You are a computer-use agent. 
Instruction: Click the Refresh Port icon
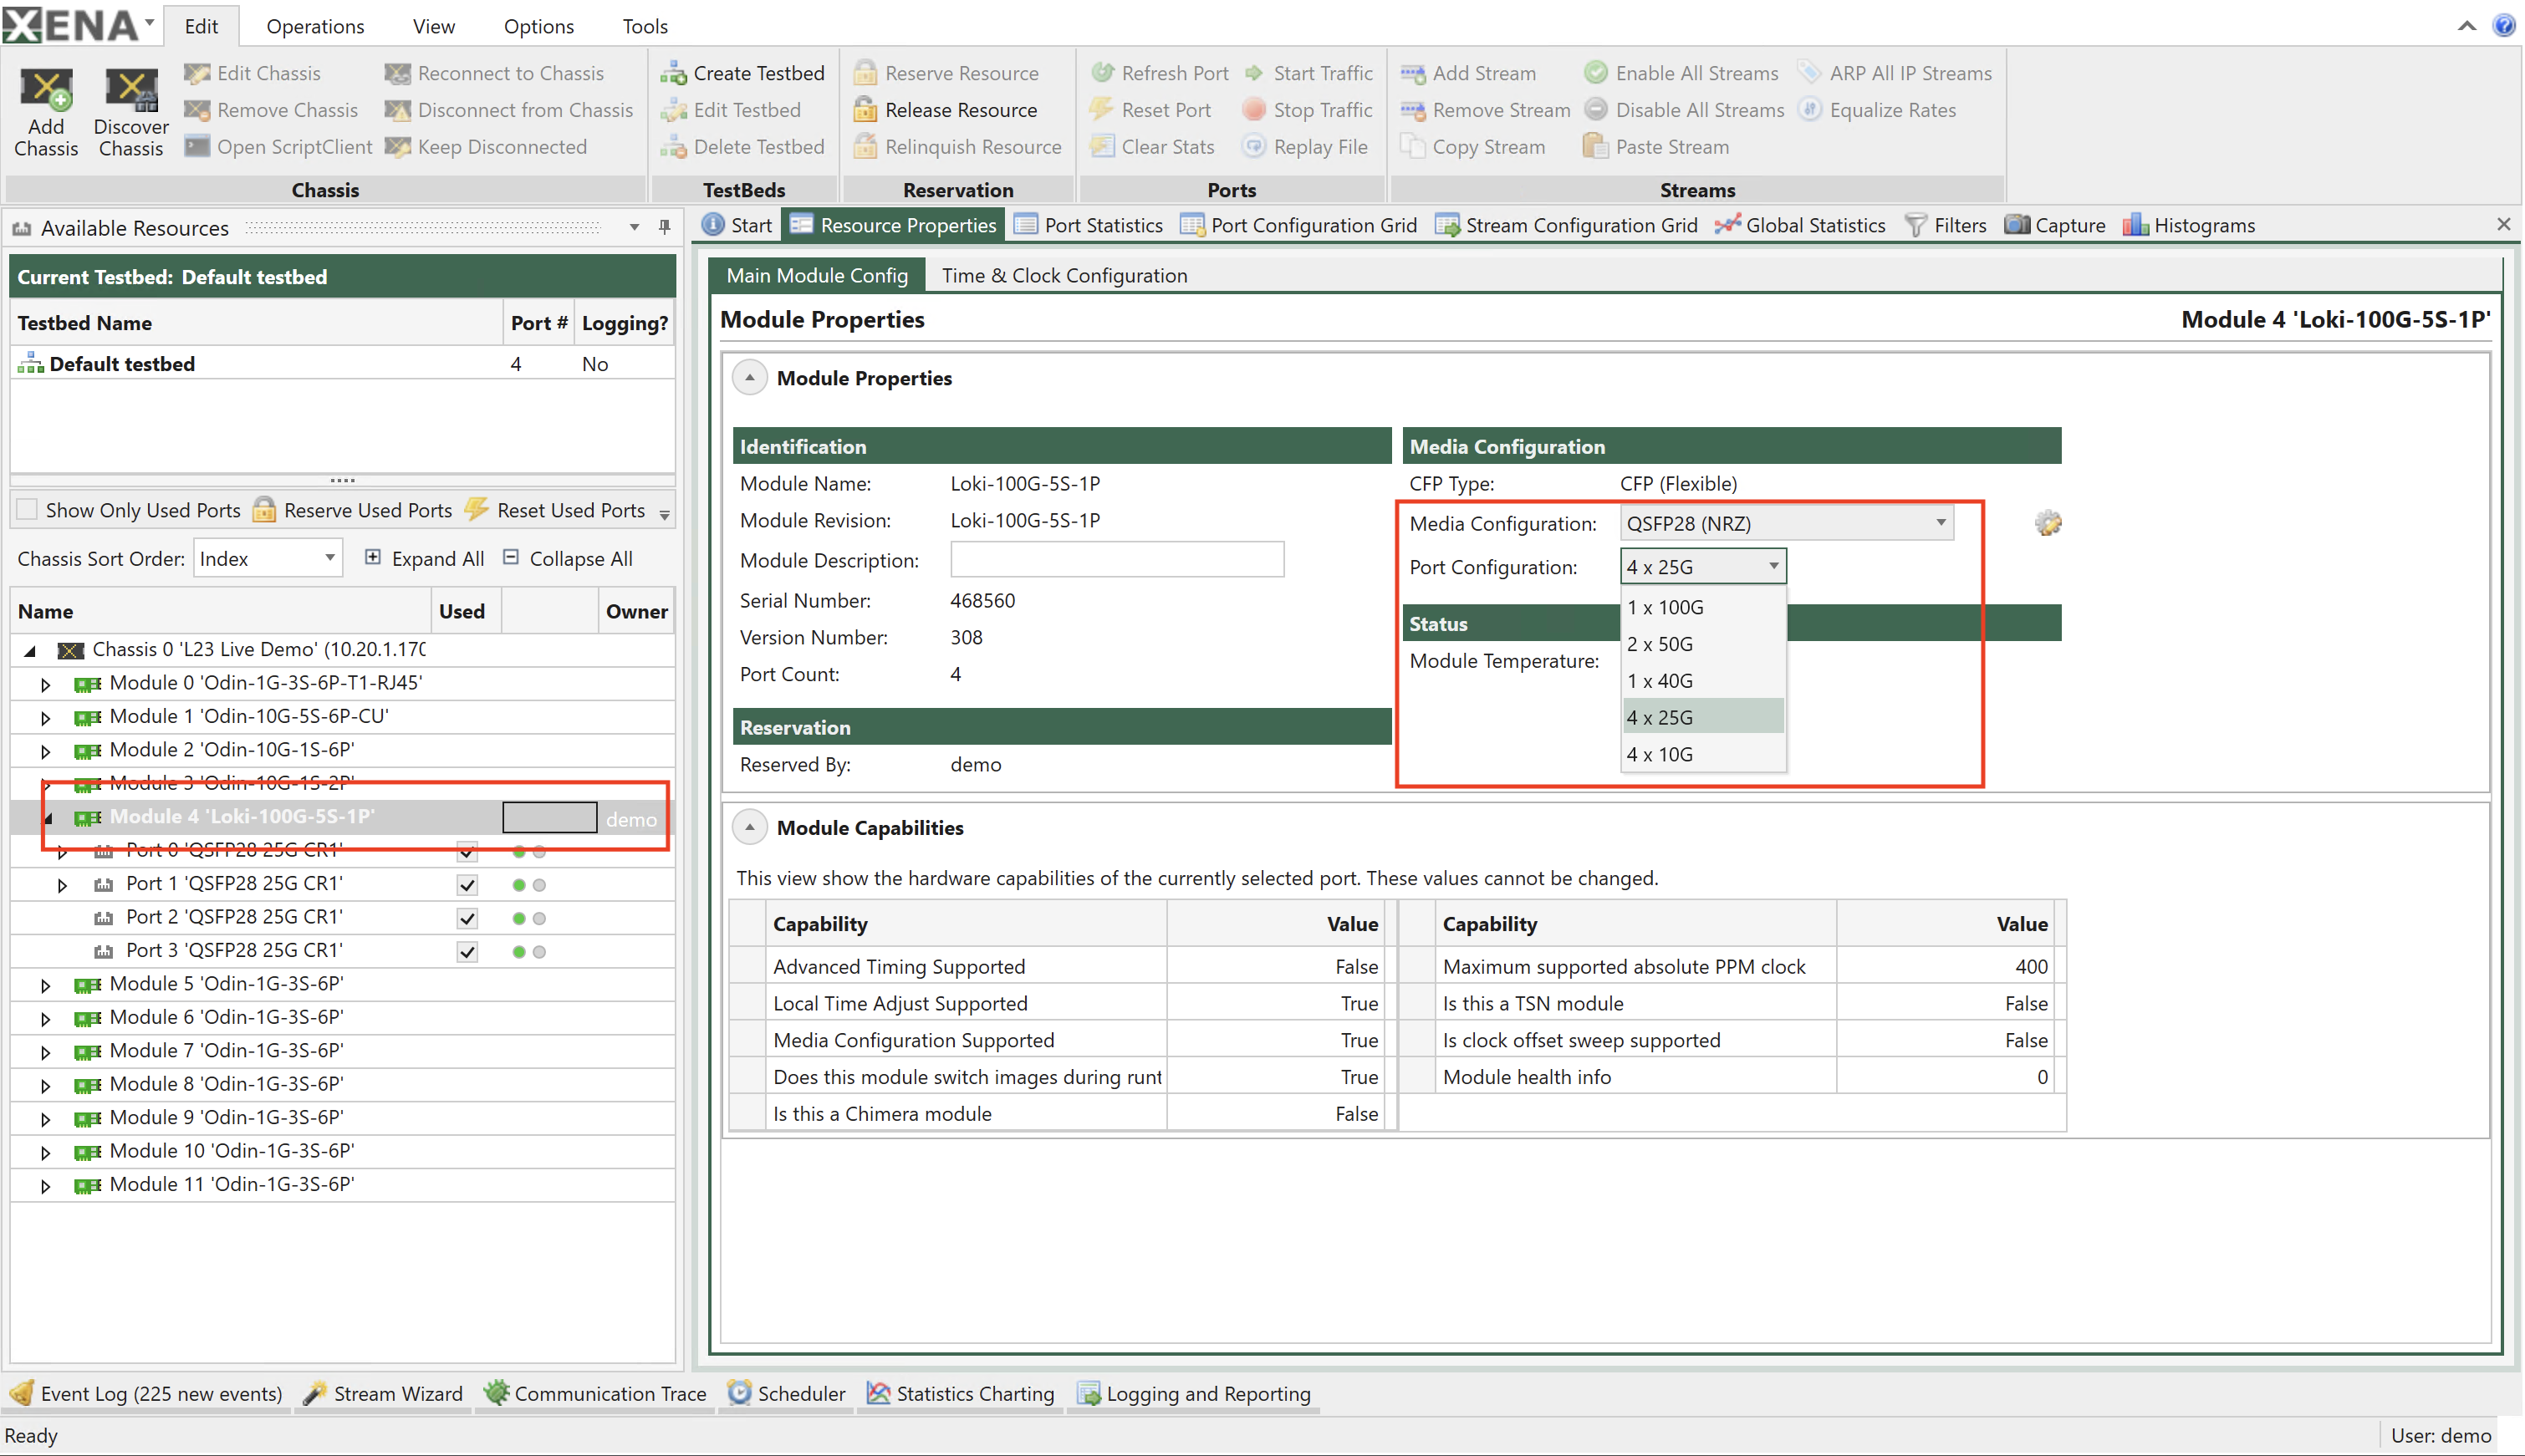pos(1101,73)
